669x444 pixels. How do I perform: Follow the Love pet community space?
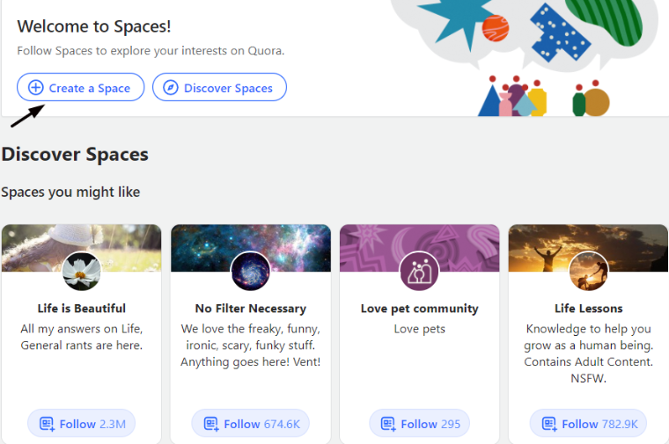pyautogui.click(x=419, y=424)
